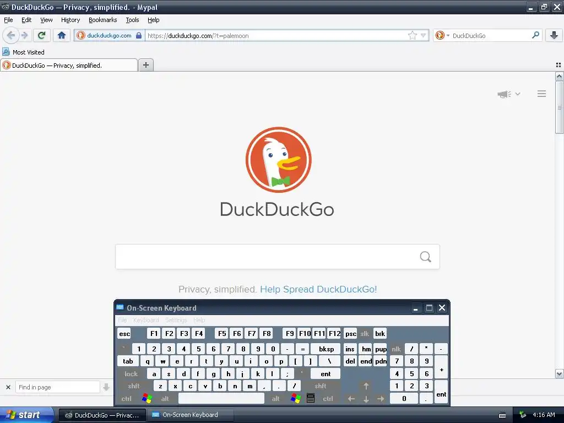
Task: Open the File menu
Action: pos(8,20)
